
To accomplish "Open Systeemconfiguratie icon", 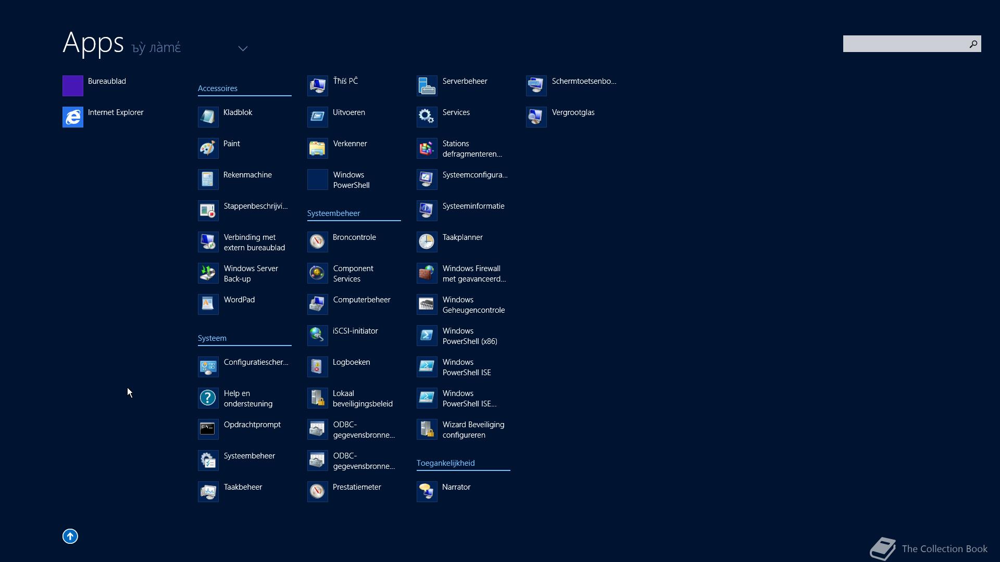I will 427,180.
